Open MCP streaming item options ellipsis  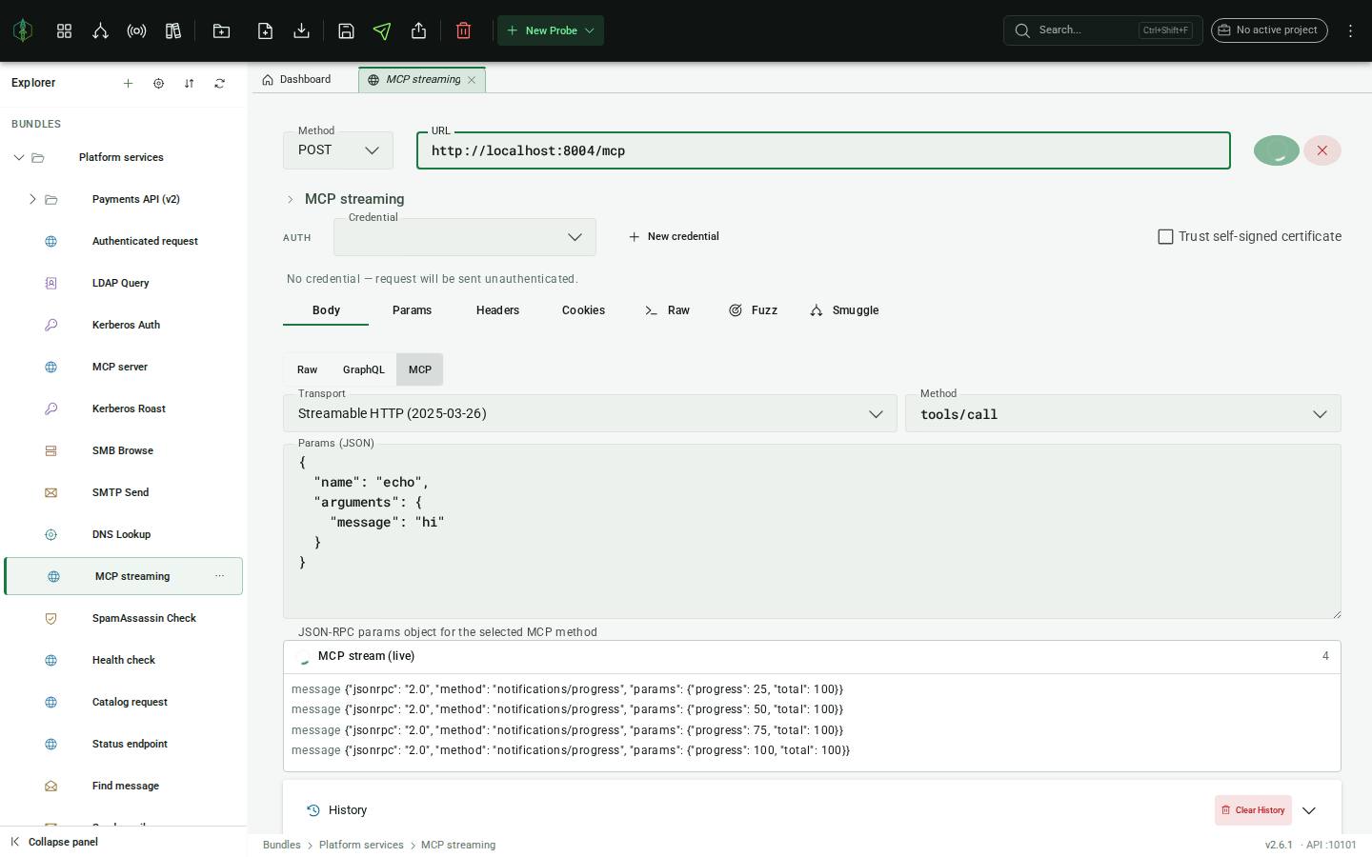click(x=220, y=576)
